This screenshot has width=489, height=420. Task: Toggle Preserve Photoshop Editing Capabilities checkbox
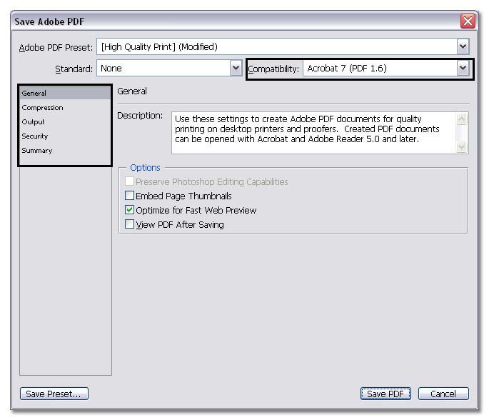(129, 181)
